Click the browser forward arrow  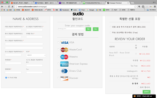[x=6, y=7]
